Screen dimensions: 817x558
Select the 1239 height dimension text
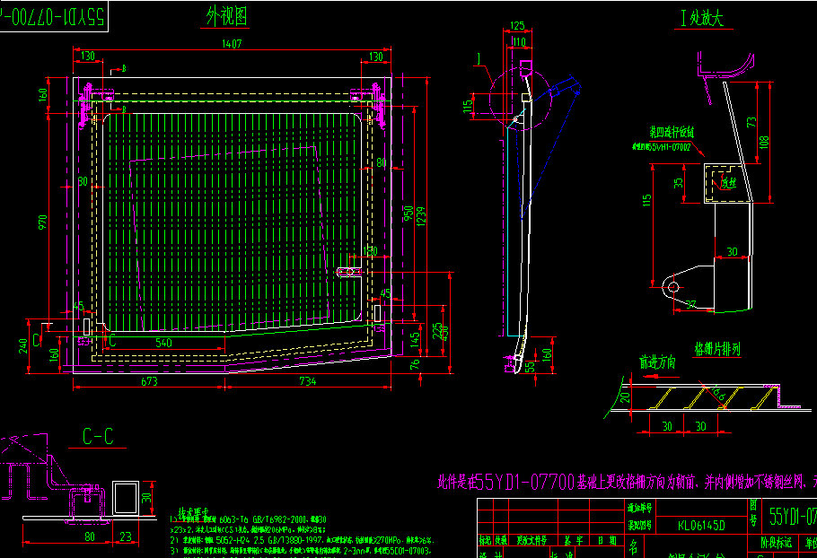click(x=420, y=216)
